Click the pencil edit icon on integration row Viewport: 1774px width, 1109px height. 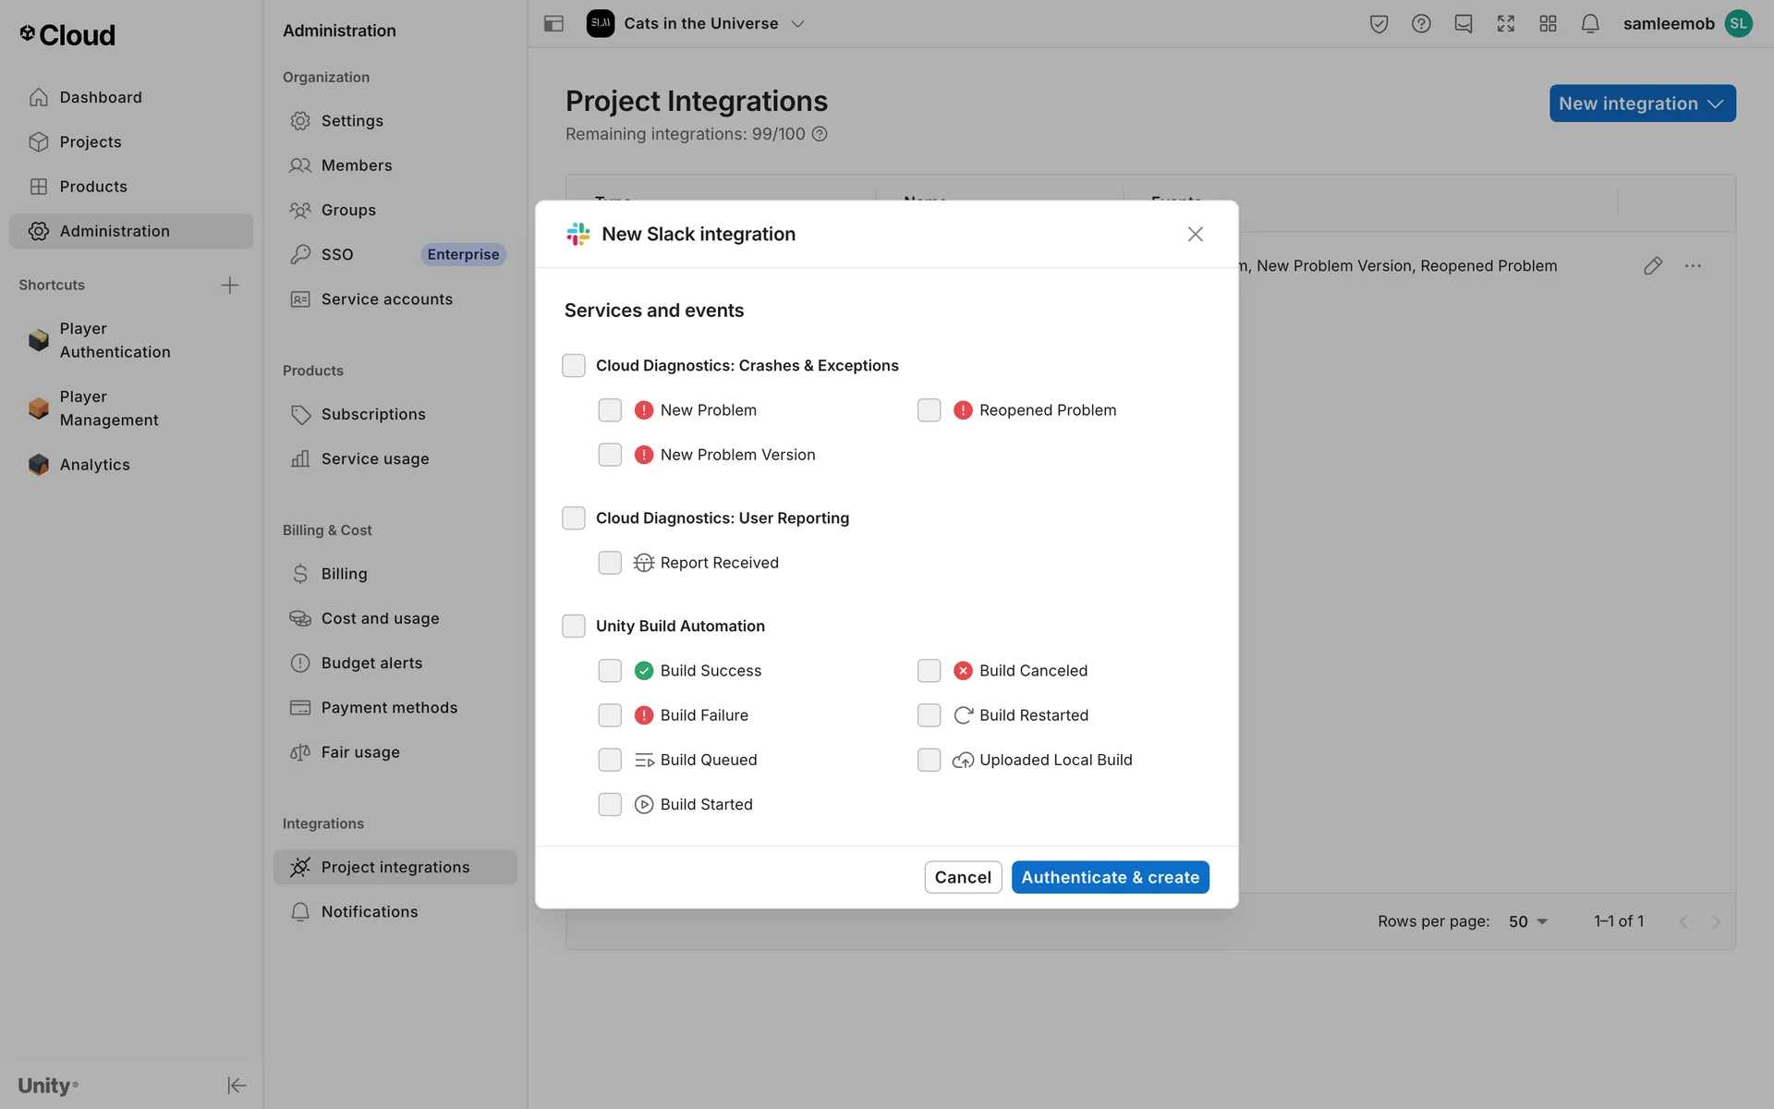click(1653, 266)
